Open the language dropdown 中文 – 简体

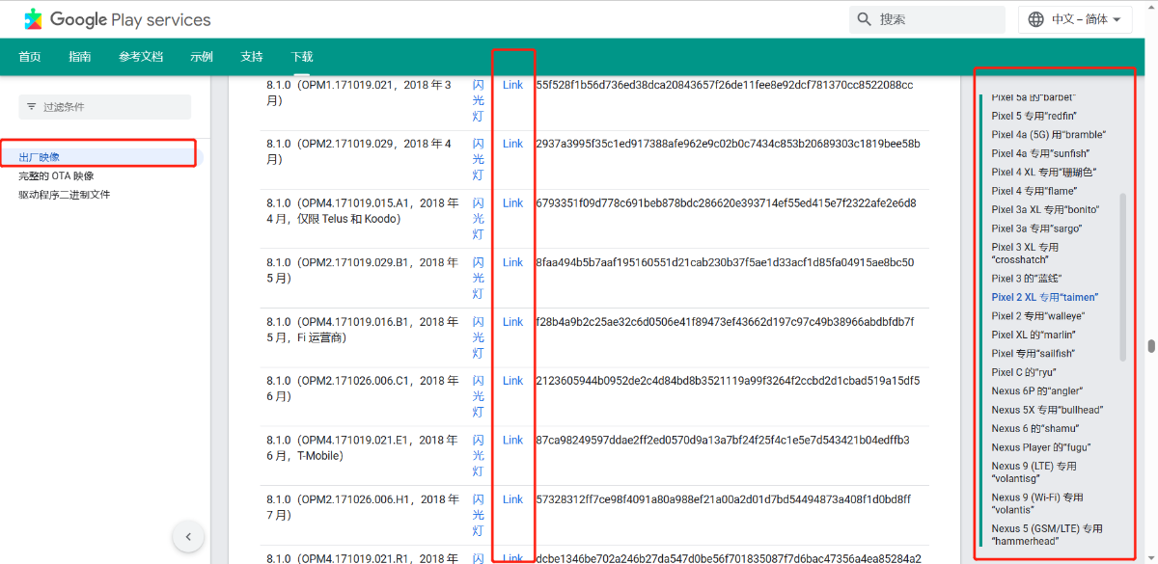1076,19
